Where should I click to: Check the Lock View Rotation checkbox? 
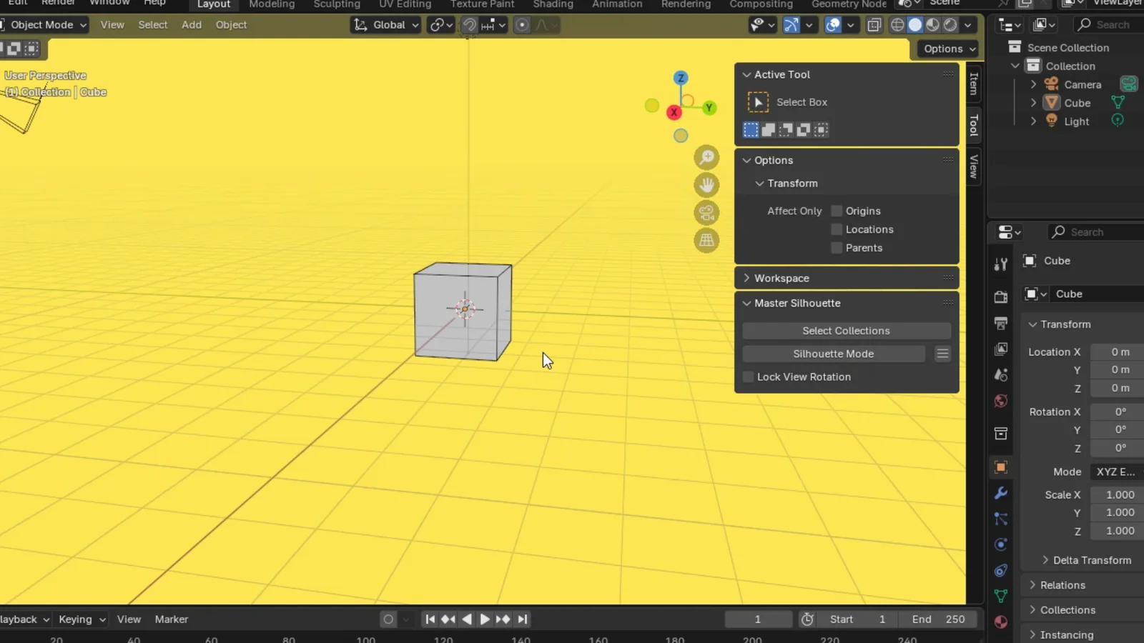pyautogui.click(x=749, y=377)
